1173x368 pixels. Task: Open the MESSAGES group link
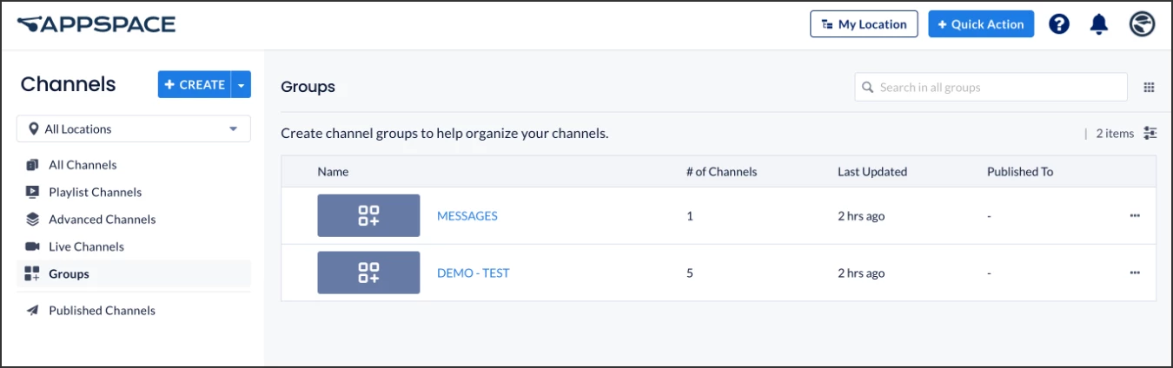(x=467, y=215)
